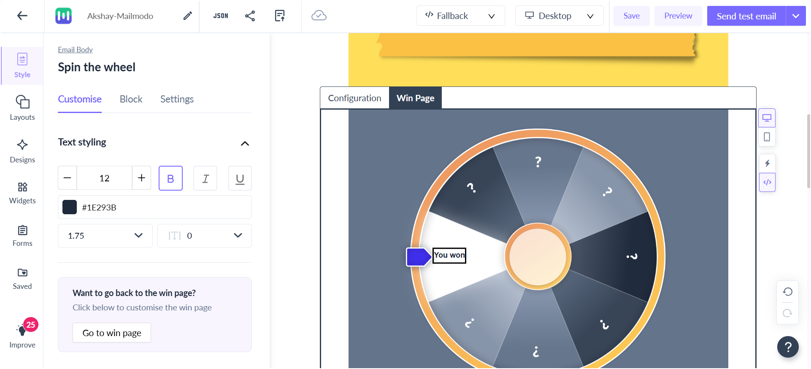Click the code fallback view icon
This screenshot has height=369, width=811.
point(767,182)
